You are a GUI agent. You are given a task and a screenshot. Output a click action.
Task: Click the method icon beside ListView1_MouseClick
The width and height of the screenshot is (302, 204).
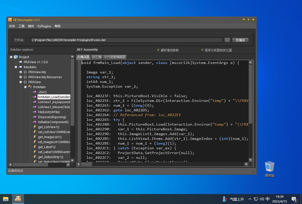click(x=35, y=107)
